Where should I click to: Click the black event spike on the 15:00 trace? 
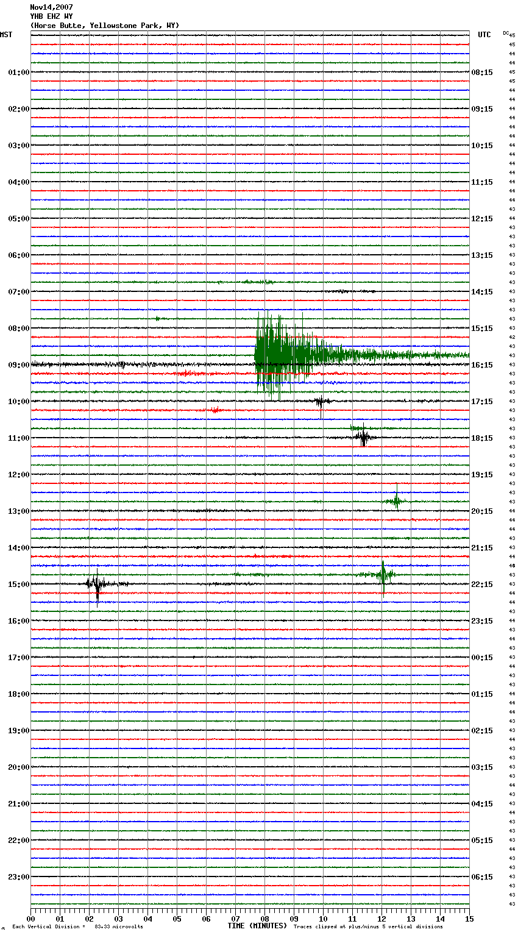coord(98,586)
